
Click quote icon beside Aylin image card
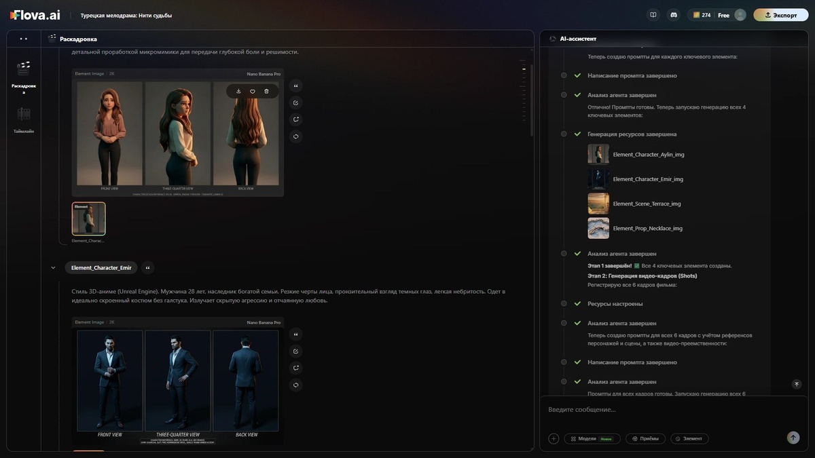[296, 85]
